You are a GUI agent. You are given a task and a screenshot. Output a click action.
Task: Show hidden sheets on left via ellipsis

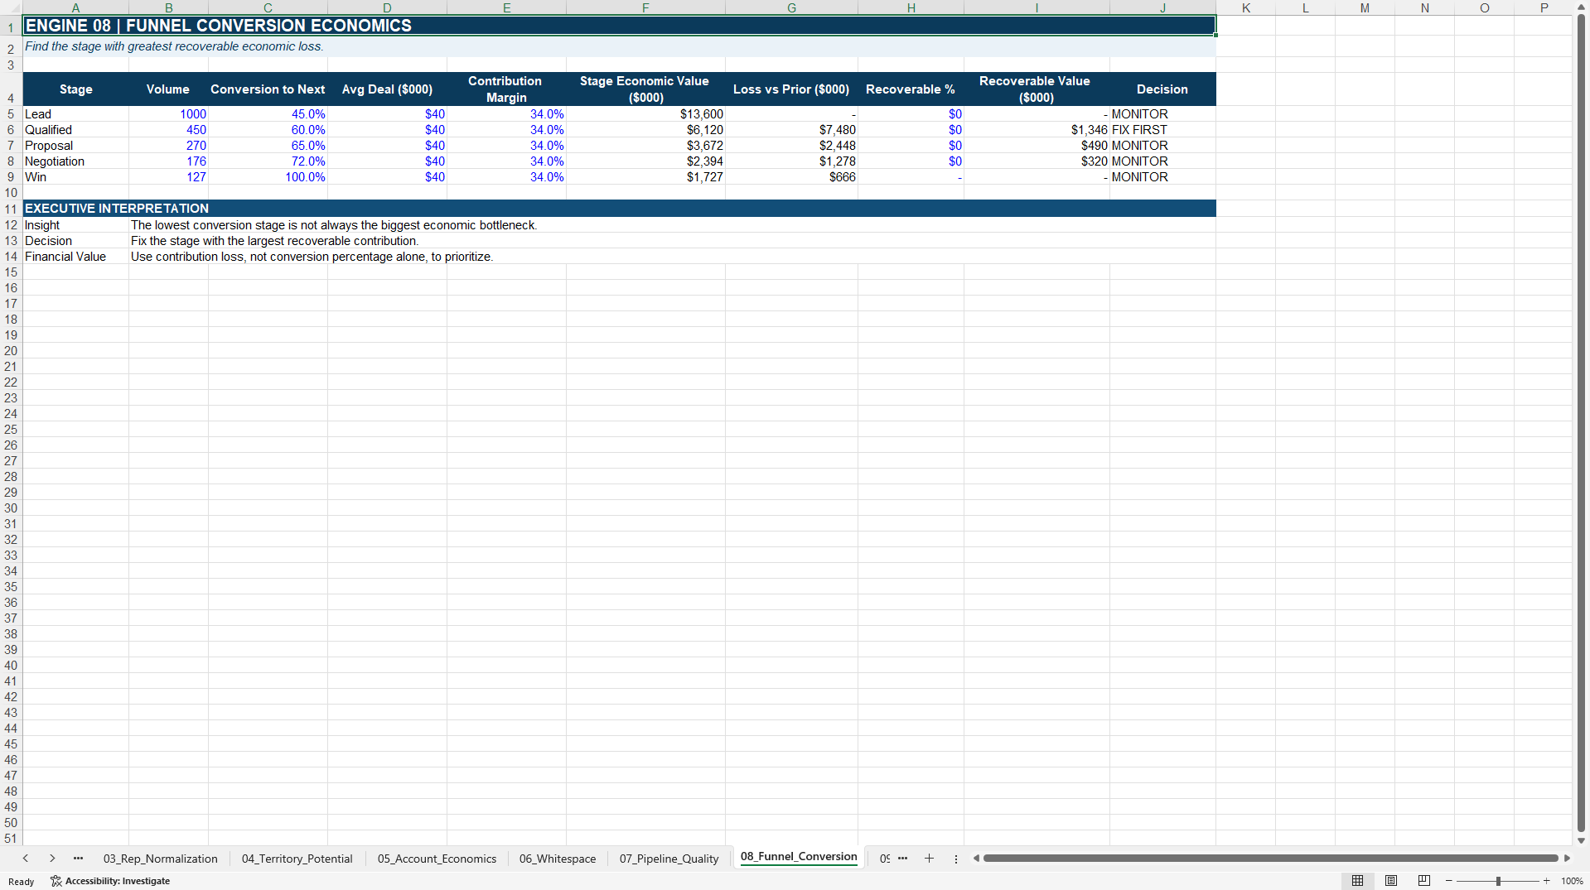78,859
